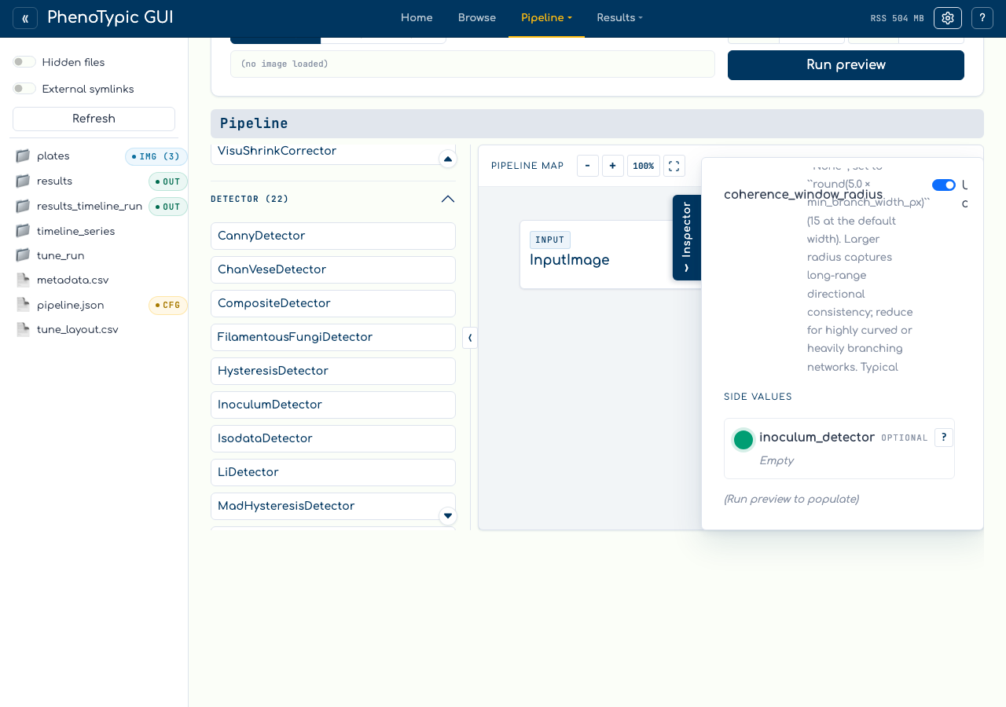
Task: Select InoculumDetector from the list
Action: pos(333,405)
